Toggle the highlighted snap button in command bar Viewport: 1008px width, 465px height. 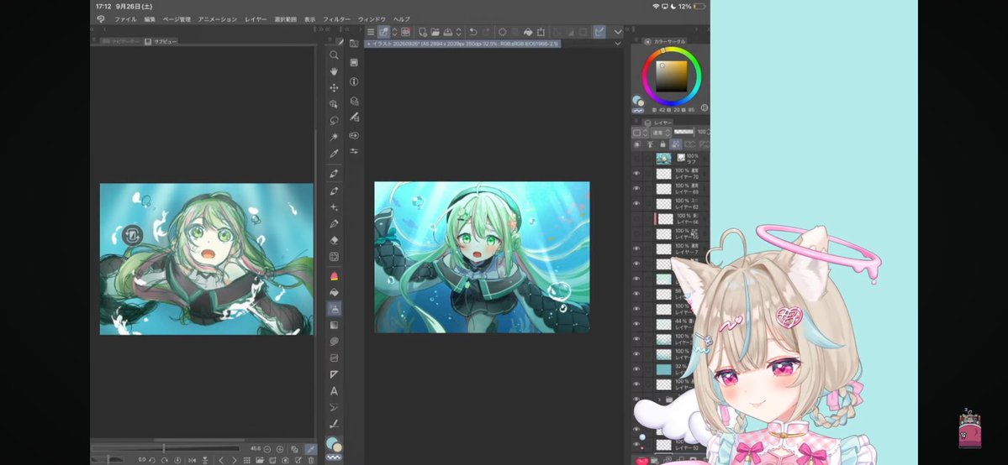coord(599,31)
